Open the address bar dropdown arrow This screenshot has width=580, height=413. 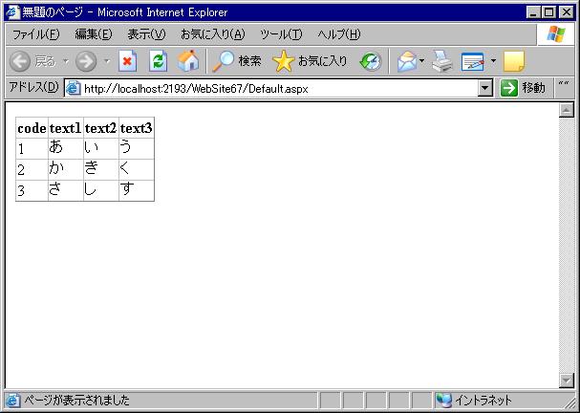click(x=485, y=89)
